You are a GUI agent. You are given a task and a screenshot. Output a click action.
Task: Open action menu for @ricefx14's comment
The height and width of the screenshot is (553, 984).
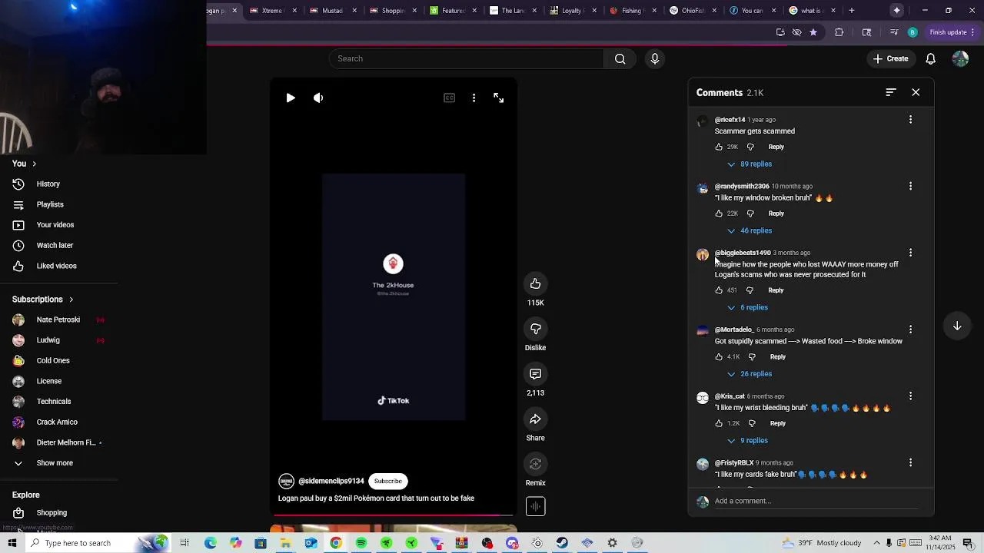tap(910, 120)
